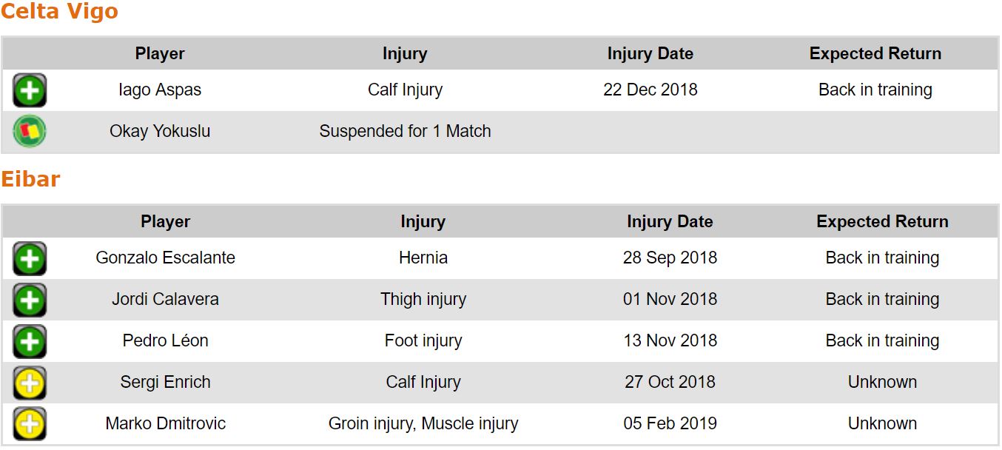
Task: Click green plus icon beside Jordi Calavera
Action: click(x=30, y=300)
